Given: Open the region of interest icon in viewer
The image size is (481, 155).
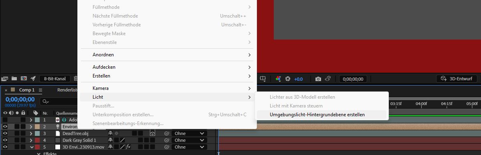Looking at the screenshot, I should coord(263,79).
